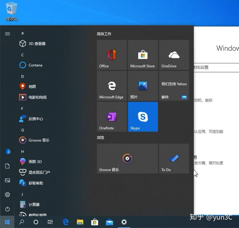239x228 pixels.
Task: Open 混合现实门户 app
Action: [x=35, y=172]
